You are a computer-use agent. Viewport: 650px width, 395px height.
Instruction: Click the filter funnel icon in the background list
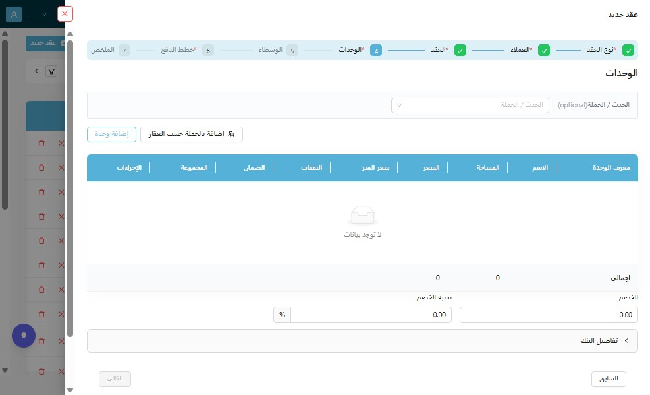pyautogui.click(x=51, y=71)
